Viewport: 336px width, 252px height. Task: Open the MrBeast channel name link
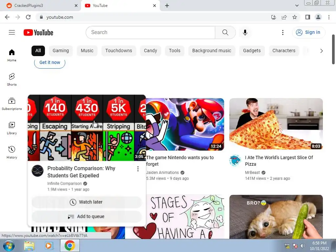(x=252, y=173)
